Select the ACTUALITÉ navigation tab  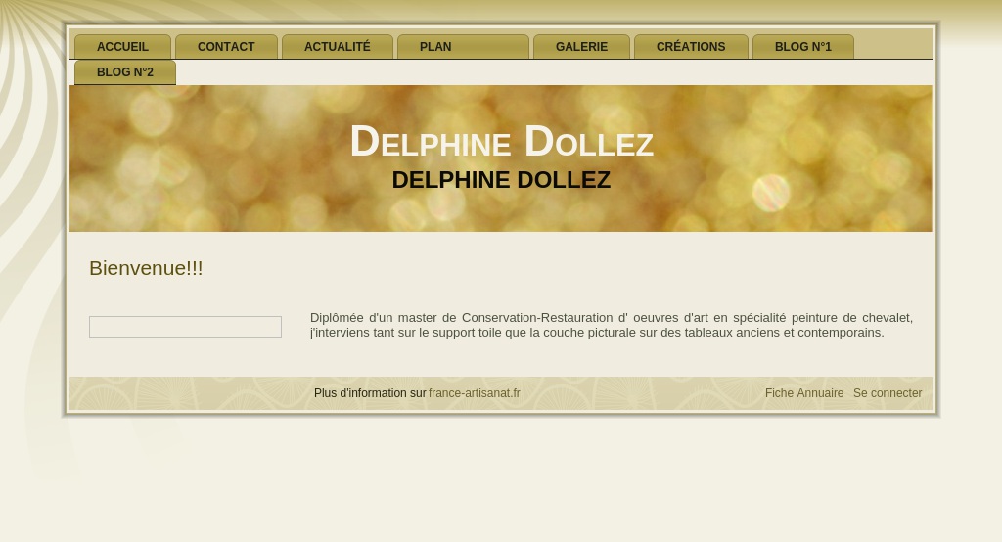point(338,47)
